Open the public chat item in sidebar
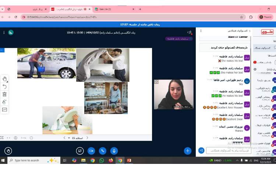276x176 pixels. tap(265, 48)
